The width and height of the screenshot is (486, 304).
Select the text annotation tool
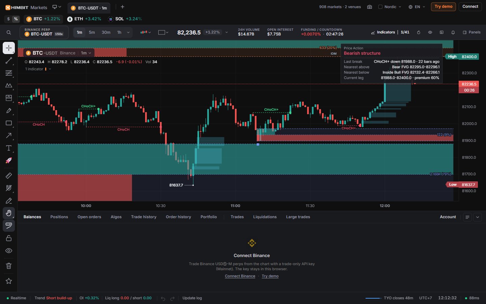[x=9, y=148]
